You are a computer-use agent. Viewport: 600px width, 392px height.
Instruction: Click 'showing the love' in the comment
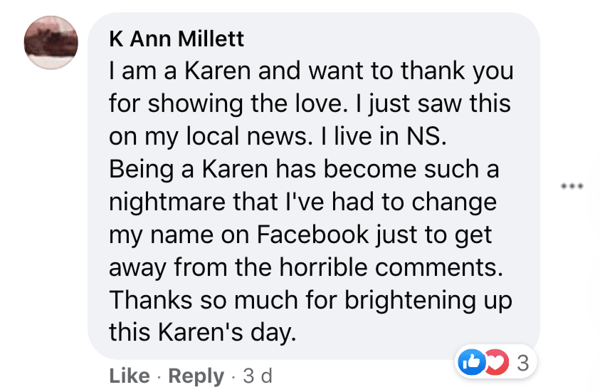coord(246,103)
